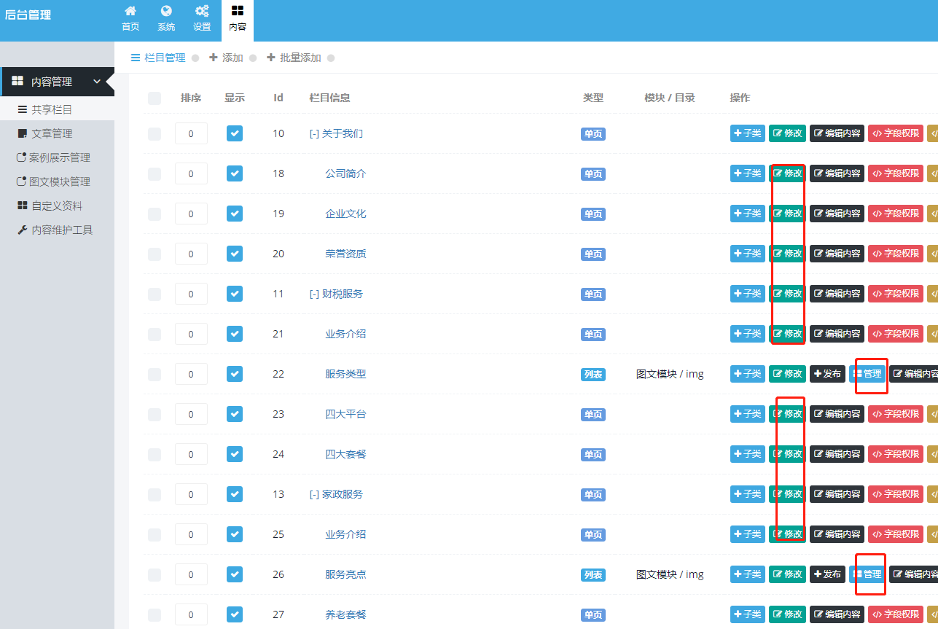Toggle the 显示 checkbox for 企业文化
The width and height of the screenshot is (938, 629).
(x=234, y=214)
